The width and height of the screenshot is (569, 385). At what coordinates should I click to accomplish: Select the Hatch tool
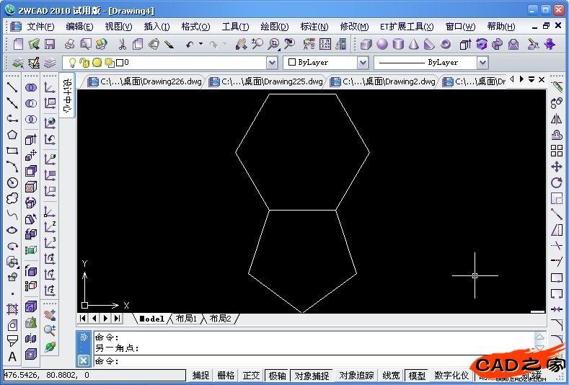(12, 309)
